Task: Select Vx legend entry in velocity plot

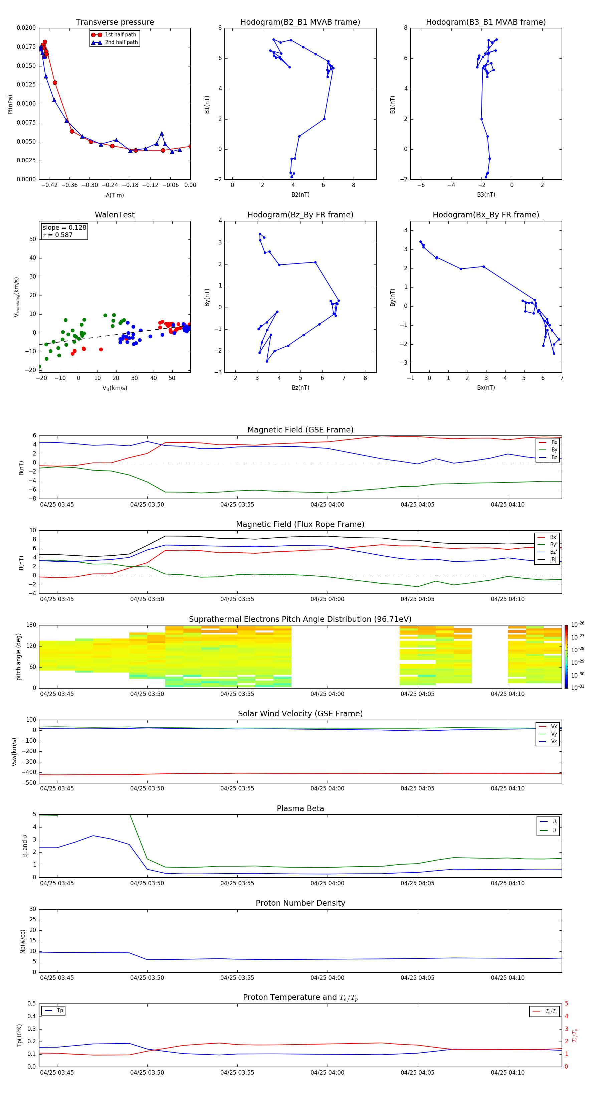Action: [x=548, y=726]
